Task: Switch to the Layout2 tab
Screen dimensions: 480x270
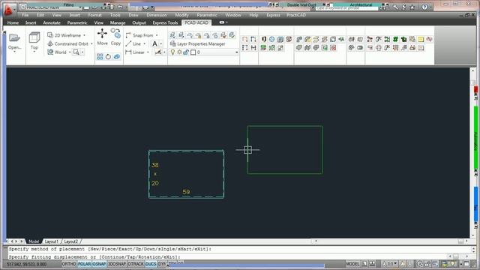Action: (70, 241)
